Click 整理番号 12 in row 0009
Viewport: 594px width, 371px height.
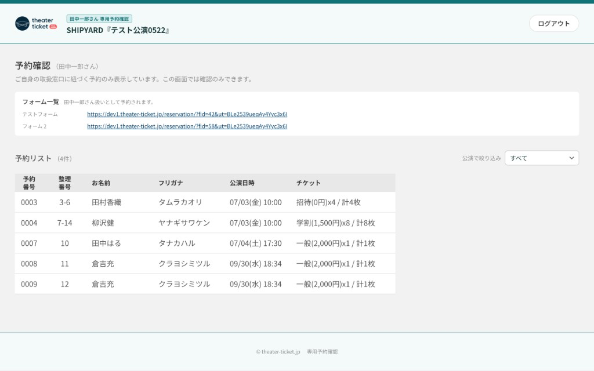tap(65, 284)
